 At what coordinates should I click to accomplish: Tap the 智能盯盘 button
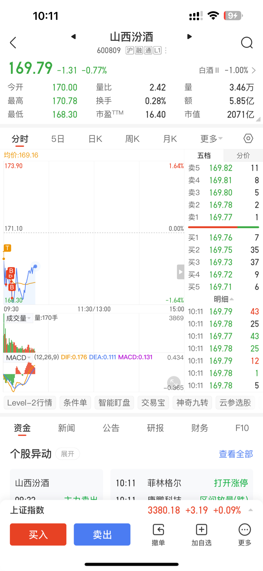114,403
